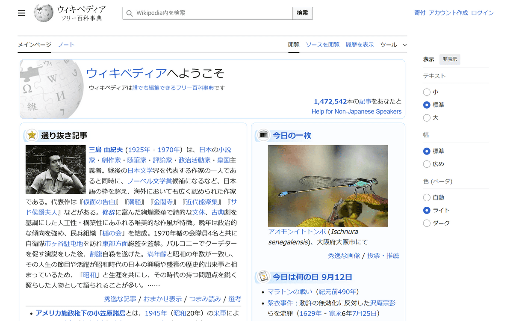The width and height of the screenshot is (513, 321).
Task: Open the マラトンの戦い link
Action: tap(290, 292)
